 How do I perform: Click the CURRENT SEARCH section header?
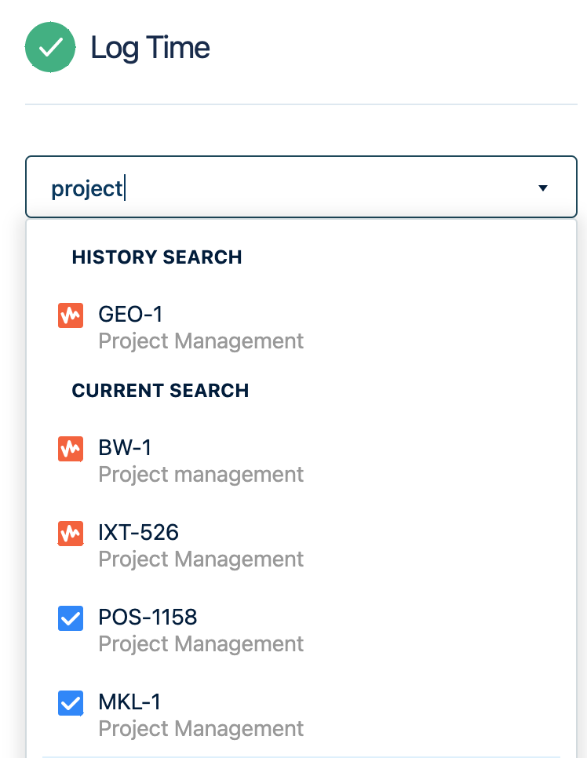160,391
